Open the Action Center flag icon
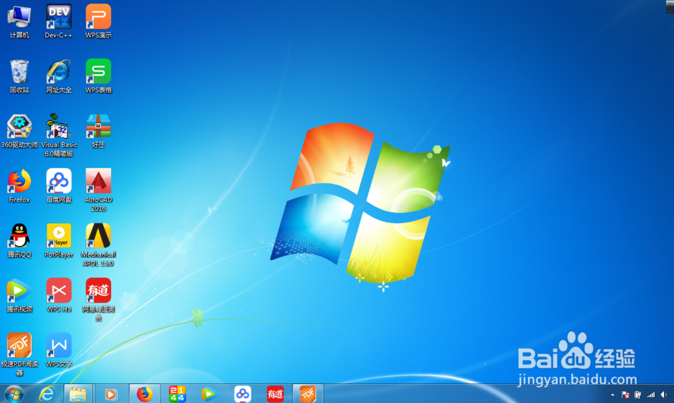Image resolution: width=674 pixels, height=403 pixels. coord(625,395)
